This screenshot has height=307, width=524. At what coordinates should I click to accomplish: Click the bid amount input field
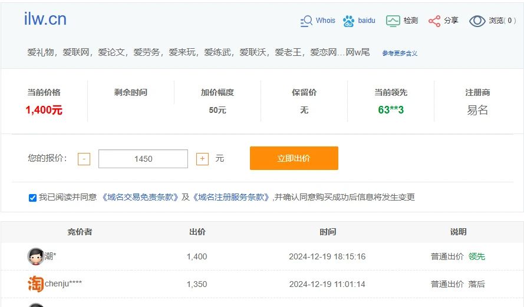143,159
